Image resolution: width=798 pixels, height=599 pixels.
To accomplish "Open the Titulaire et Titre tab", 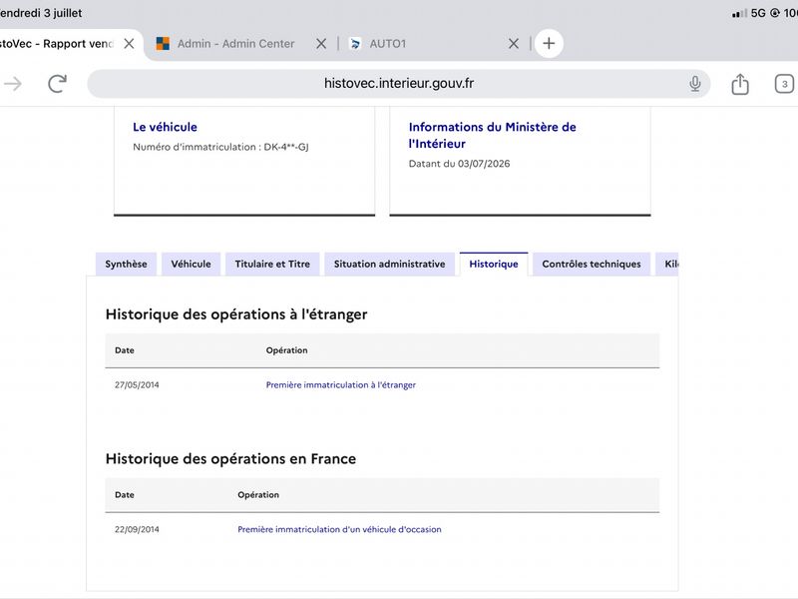I will (x=272, y=264).
